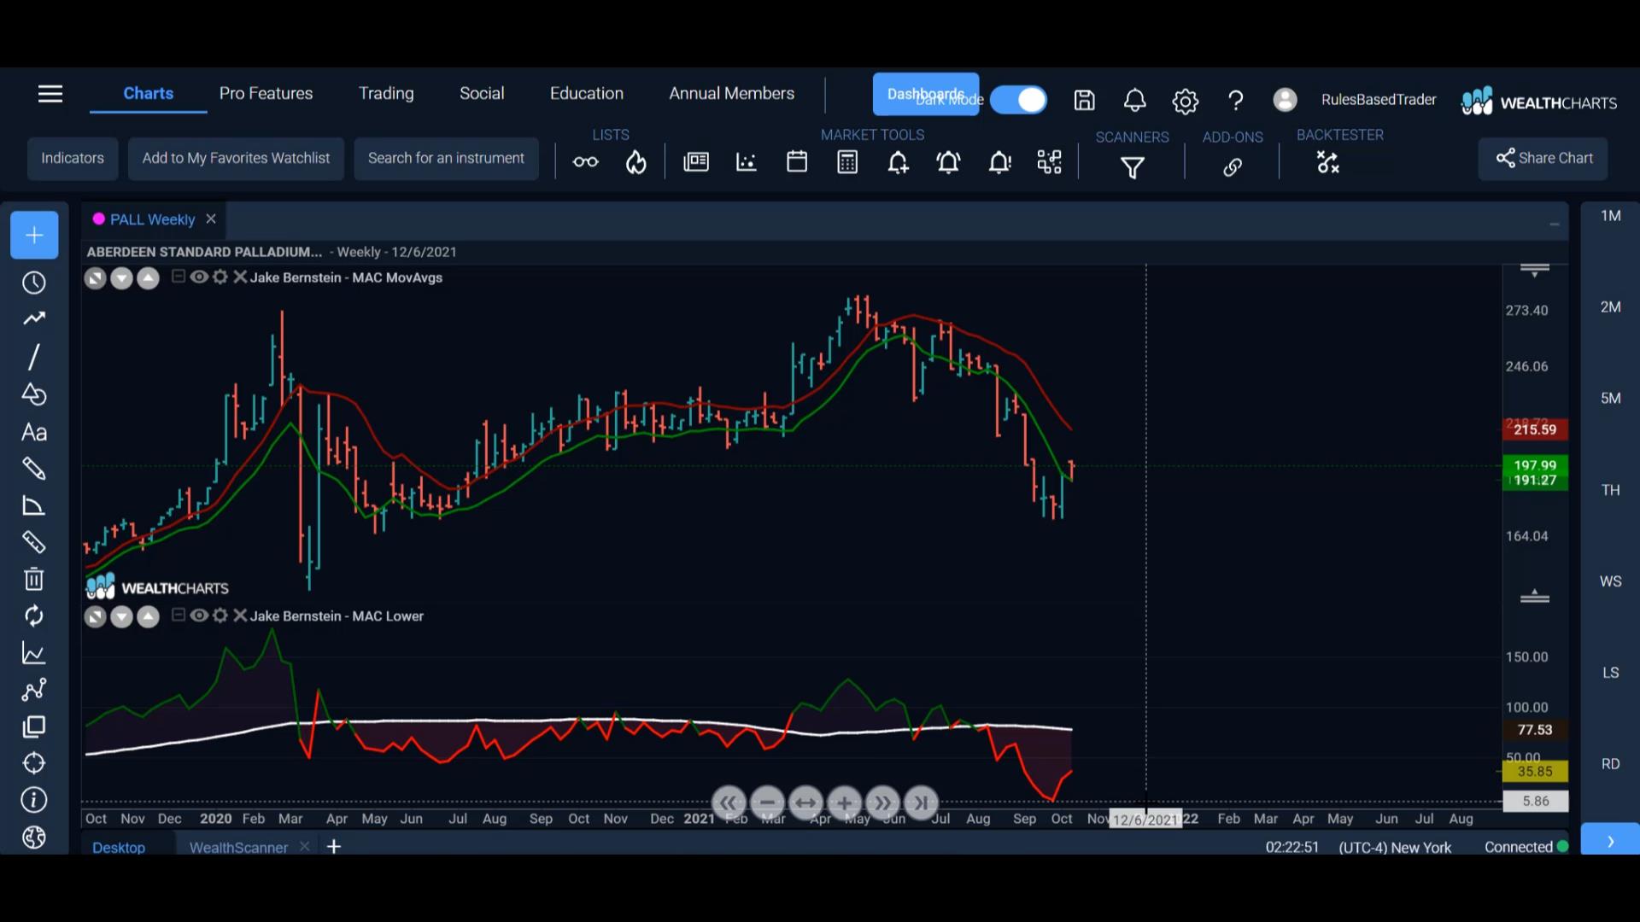Move MAC MovAvgs pane up arrow

pos(148,278)
